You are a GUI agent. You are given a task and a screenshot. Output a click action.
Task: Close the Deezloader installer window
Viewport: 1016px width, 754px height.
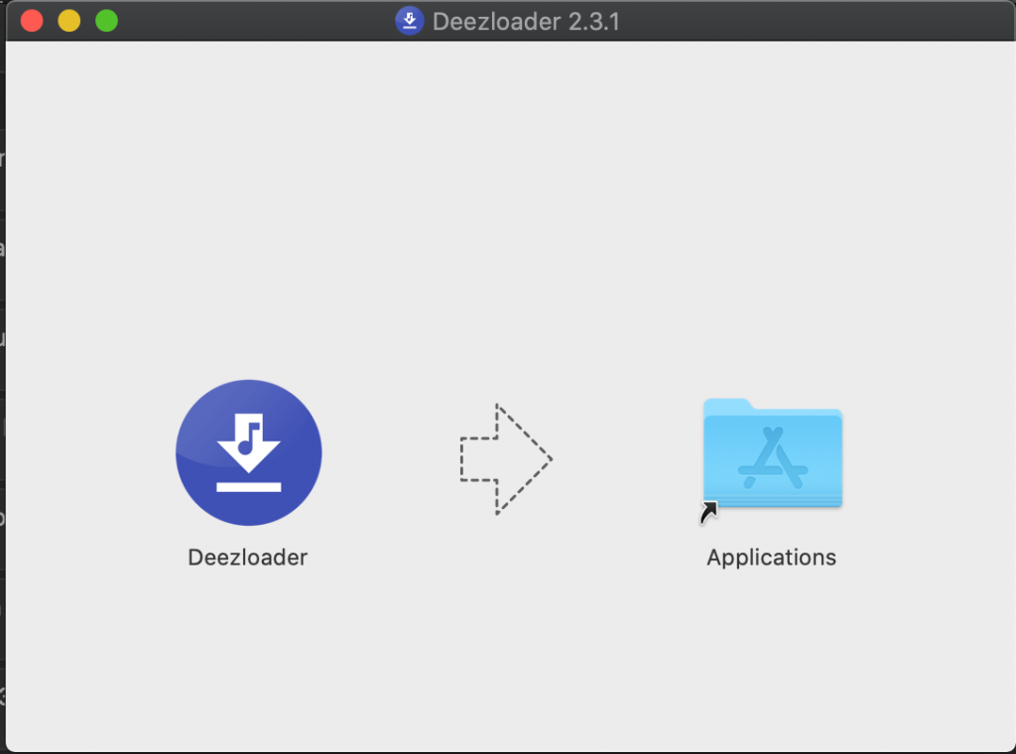click(32, 19)
